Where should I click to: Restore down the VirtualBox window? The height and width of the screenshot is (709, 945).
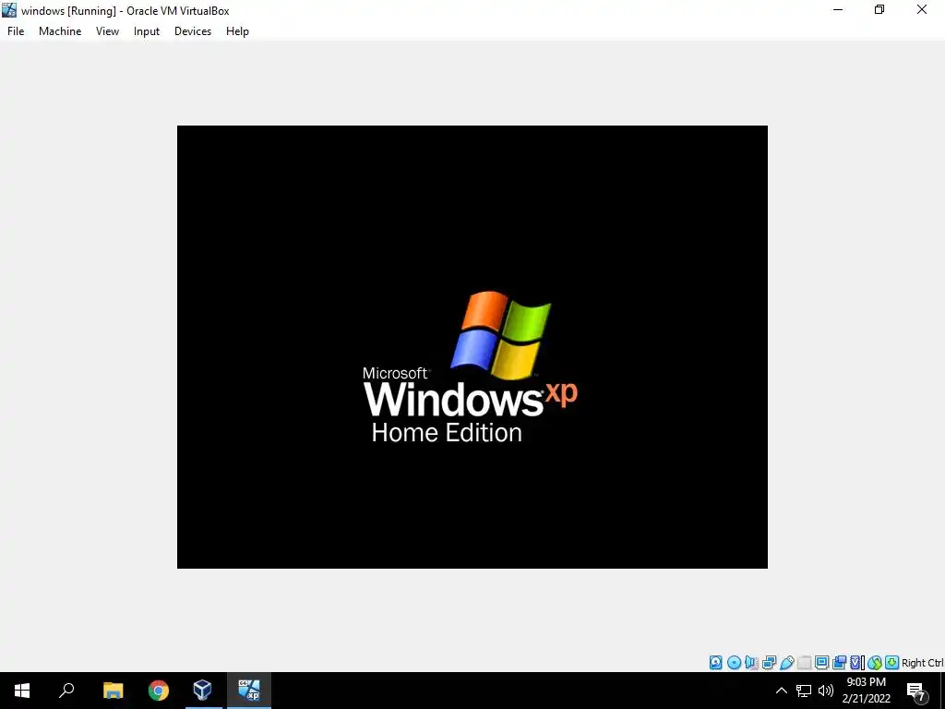[879, 9]
